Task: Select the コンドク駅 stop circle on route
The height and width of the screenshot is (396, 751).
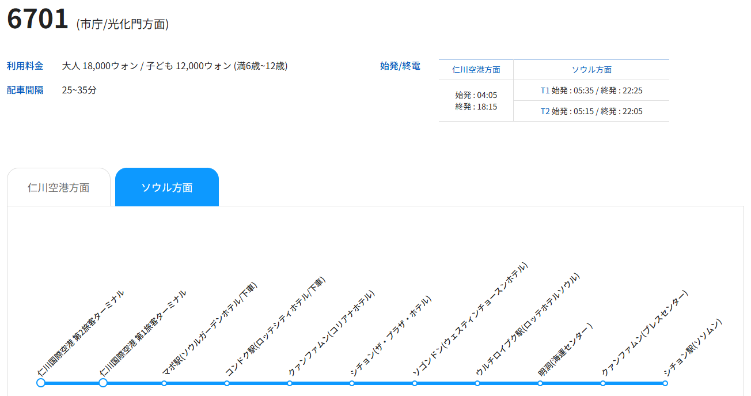Action: click(x=227, y=383)
